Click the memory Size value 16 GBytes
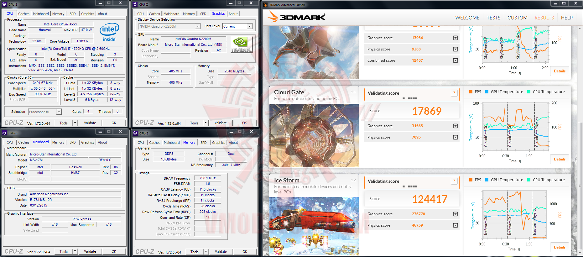The image size is (583, 257). pyautogui.click(x=169, y=159)
